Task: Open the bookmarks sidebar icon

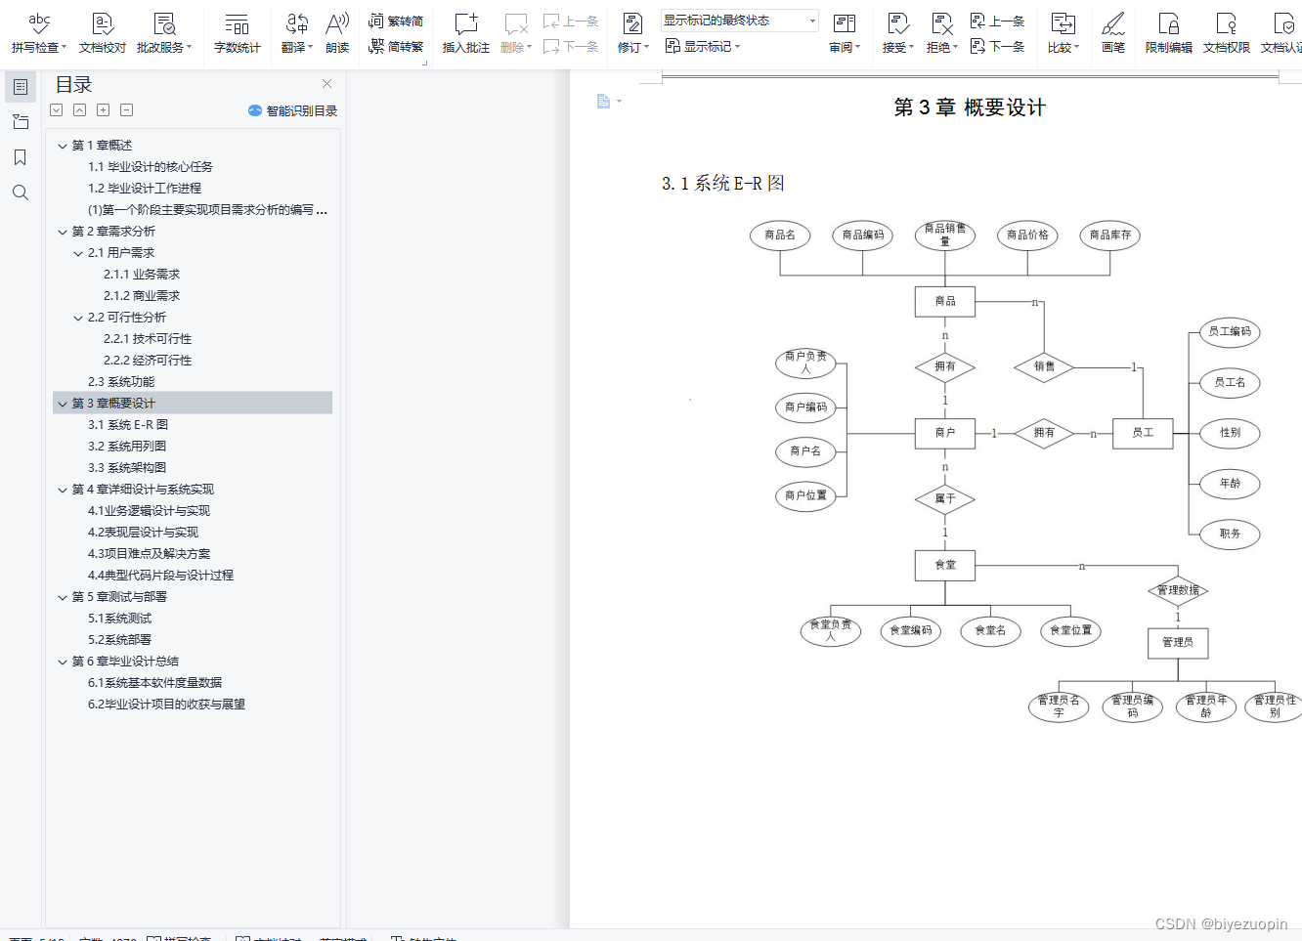Action: click(21, 157)
